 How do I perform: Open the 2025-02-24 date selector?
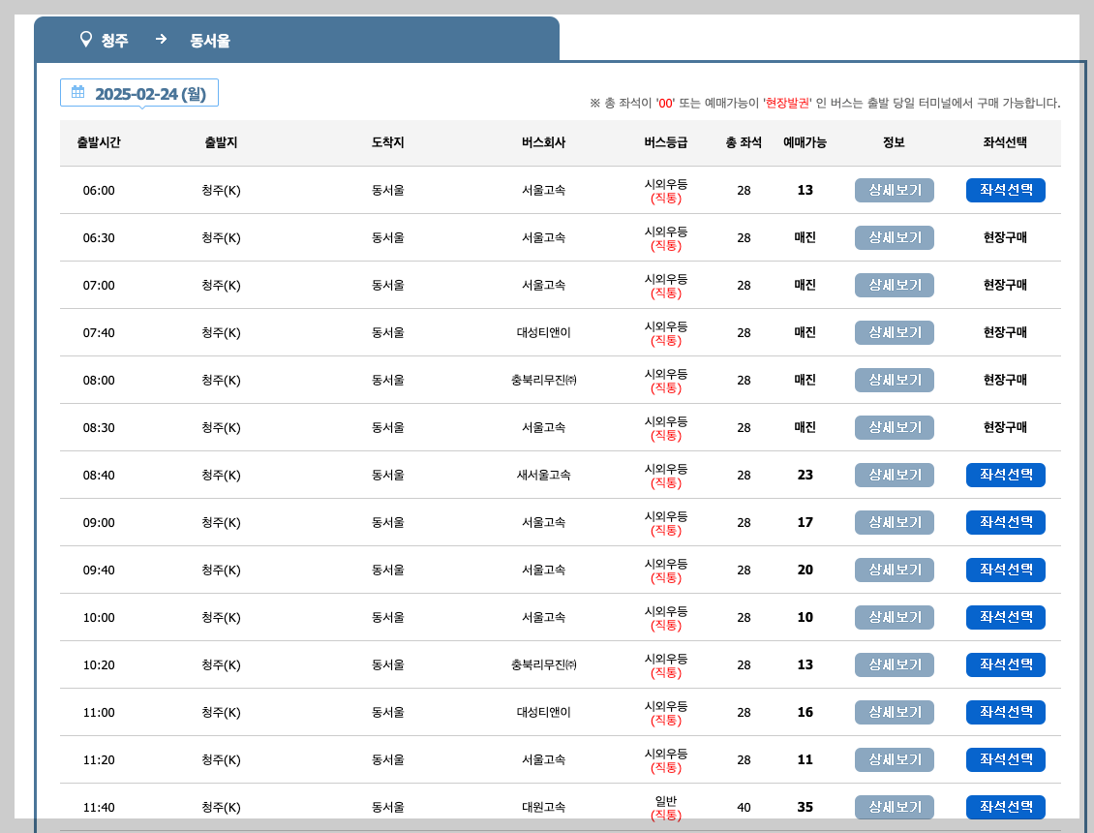[x=139, y=91]
